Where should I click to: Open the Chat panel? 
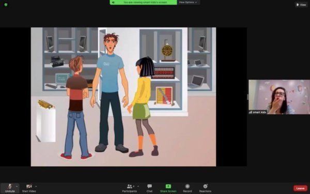149,188
